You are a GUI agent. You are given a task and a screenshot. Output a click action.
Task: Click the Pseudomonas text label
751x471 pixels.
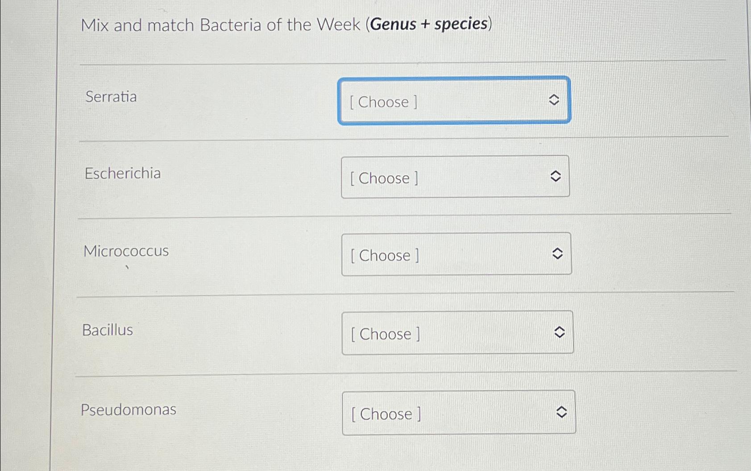tap(129, 409)
